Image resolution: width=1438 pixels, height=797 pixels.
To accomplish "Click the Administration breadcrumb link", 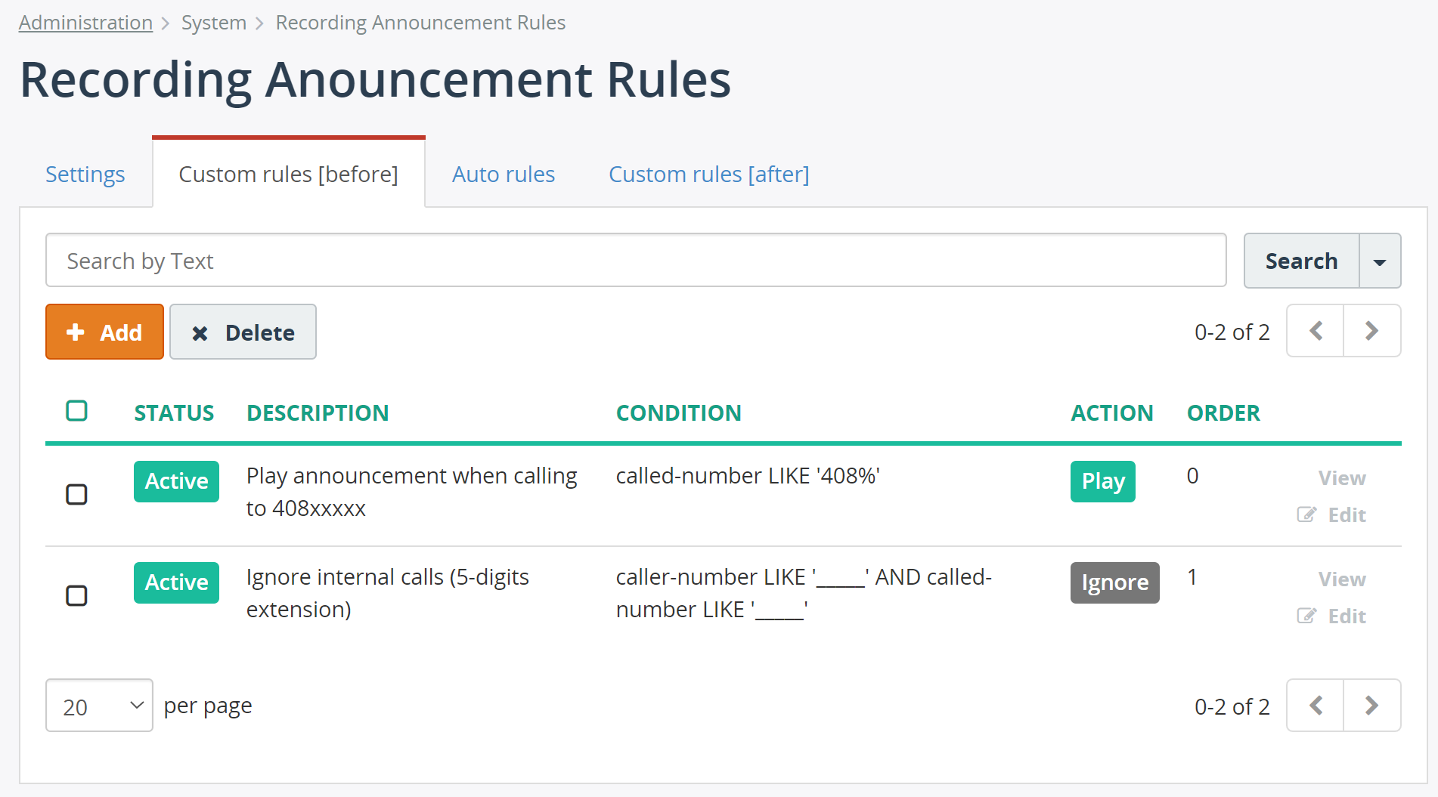I will [85, 22].
